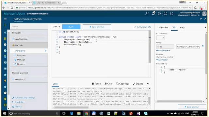Click the Get function URL link
Image resolution: width=209 pixels, height=117 pixels.
pyautogui.click(x=142, y=27)
